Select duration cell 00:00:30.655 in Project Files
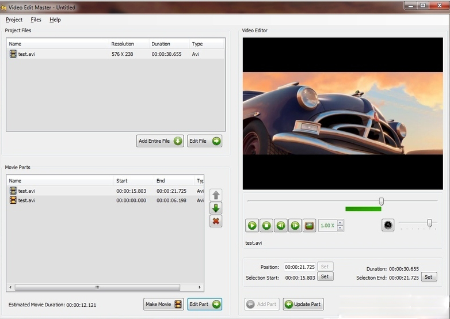The height and width of the screenshot is (319, 450). coord(166,54)
